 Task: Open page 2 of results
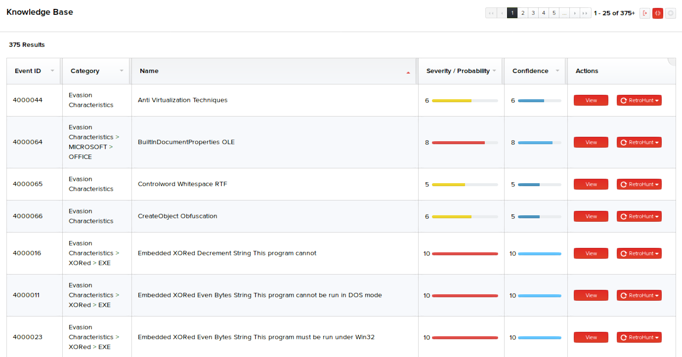click(523, 13)
